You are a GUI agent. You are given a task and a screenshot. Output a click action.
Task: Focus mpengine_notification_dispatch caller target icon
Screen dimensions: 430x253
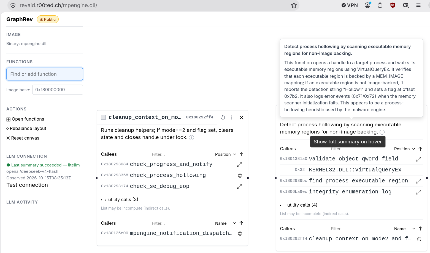coord(240,233)
